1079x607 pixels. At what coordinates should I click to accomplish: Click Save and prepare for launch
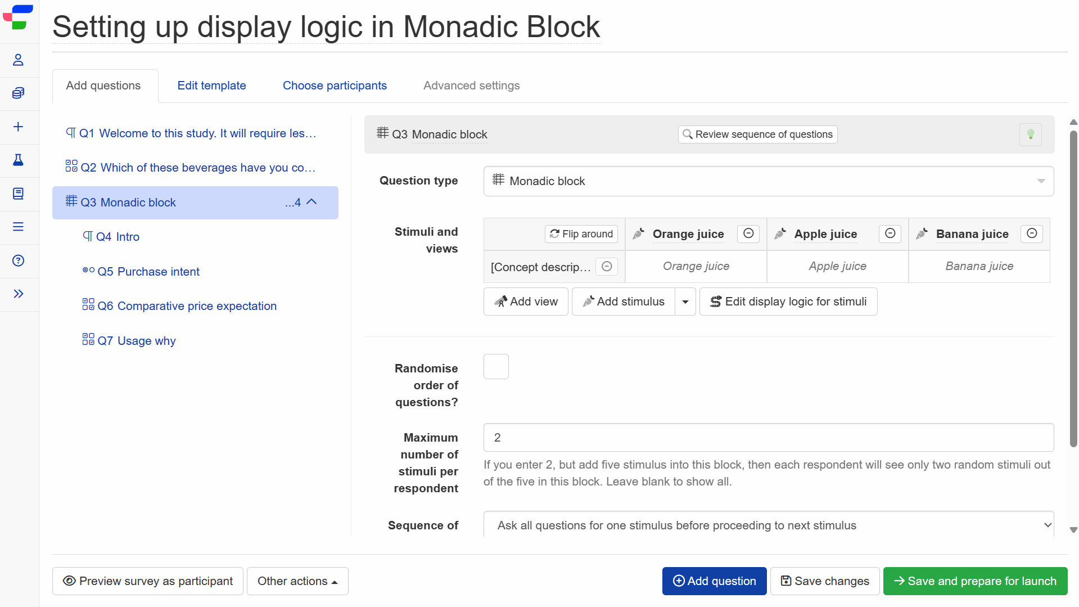(975, 581)
